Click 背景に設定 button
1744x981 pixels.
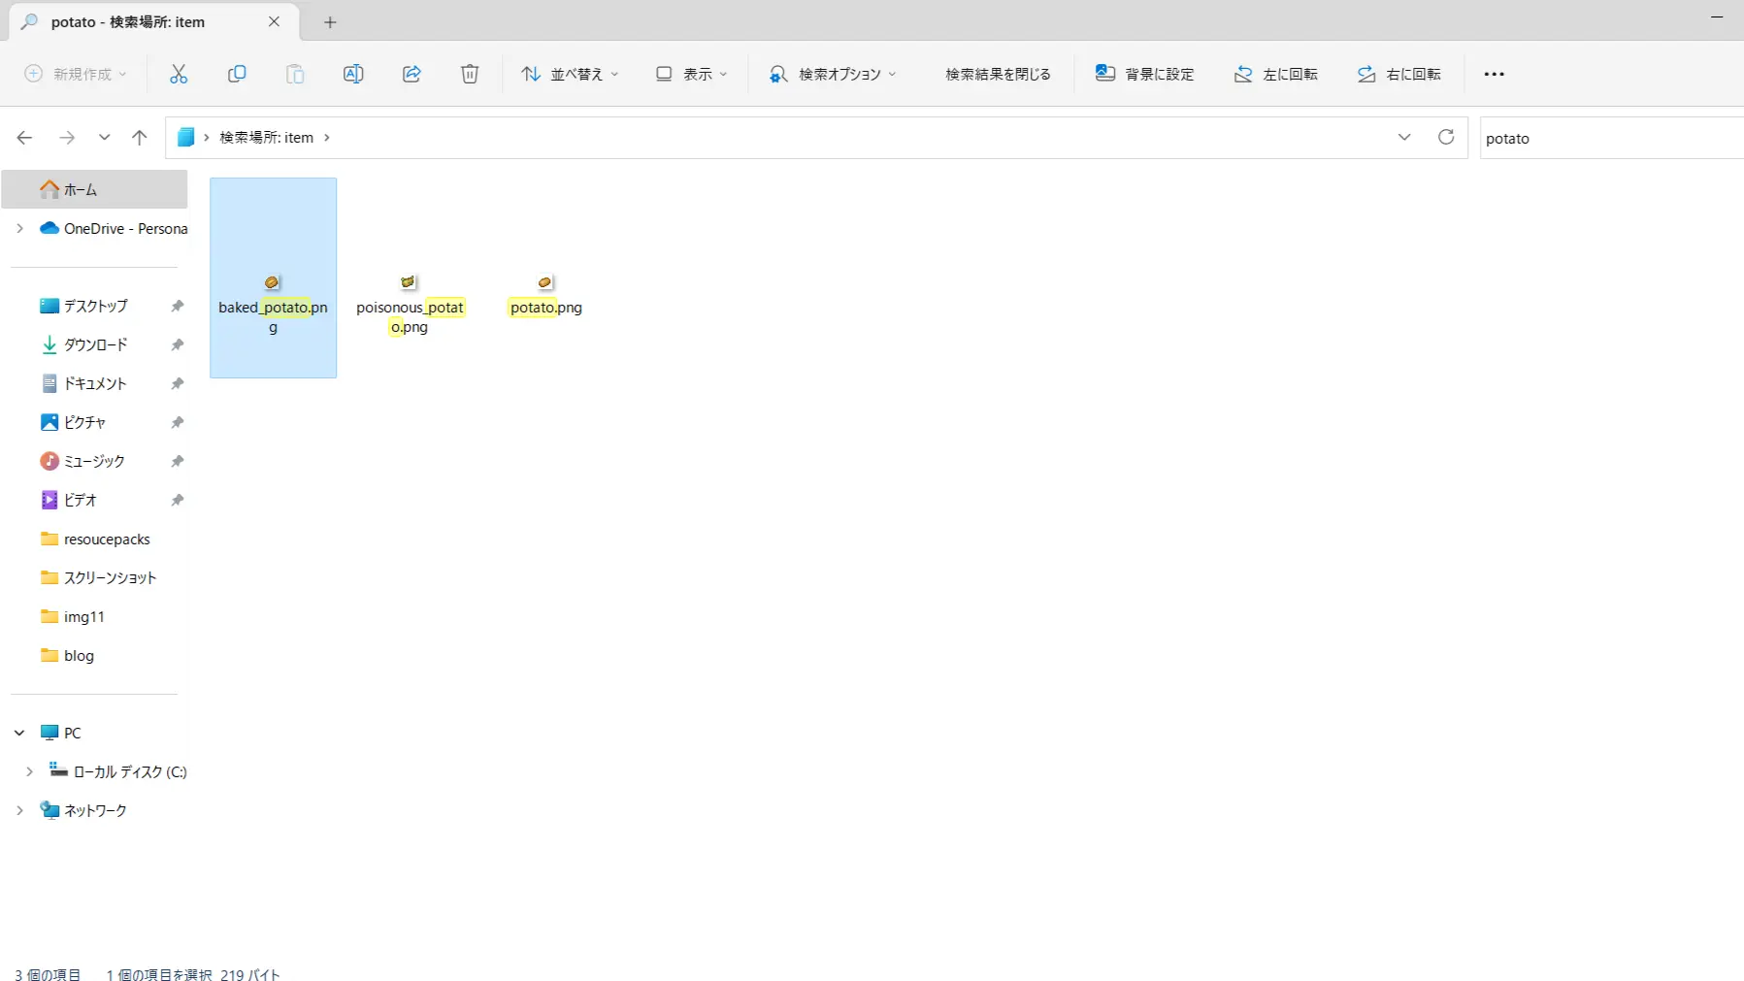[x=1145, y=74]
